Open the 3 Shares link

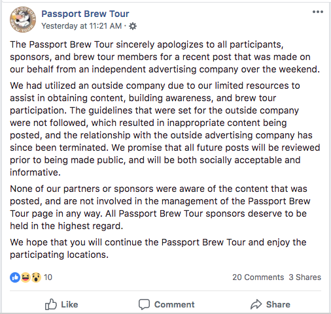[x=305, y=277]
